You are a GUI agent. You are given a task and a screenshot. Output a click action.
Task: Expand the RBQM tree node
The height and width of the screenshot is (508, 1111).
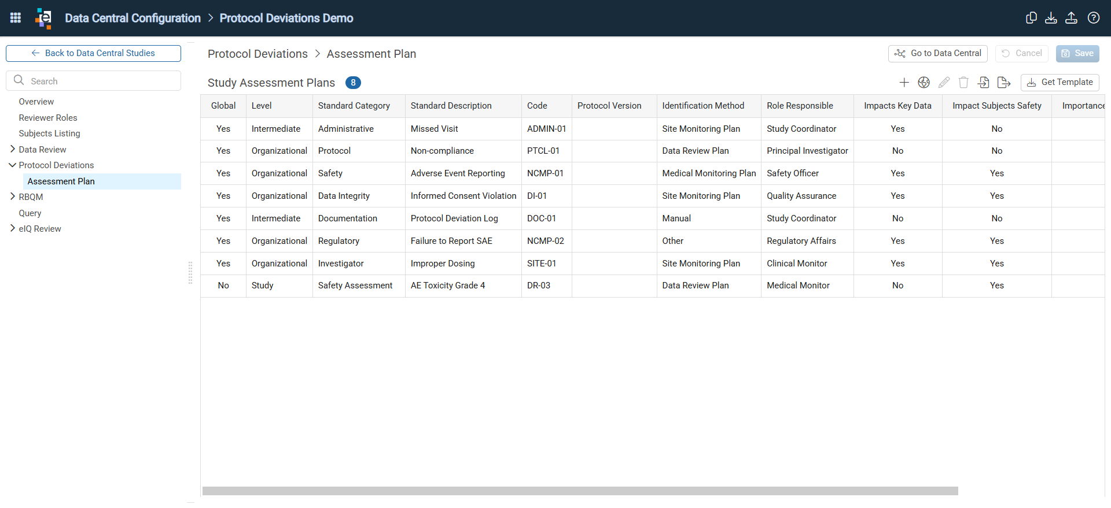click(x=13, y=196)
